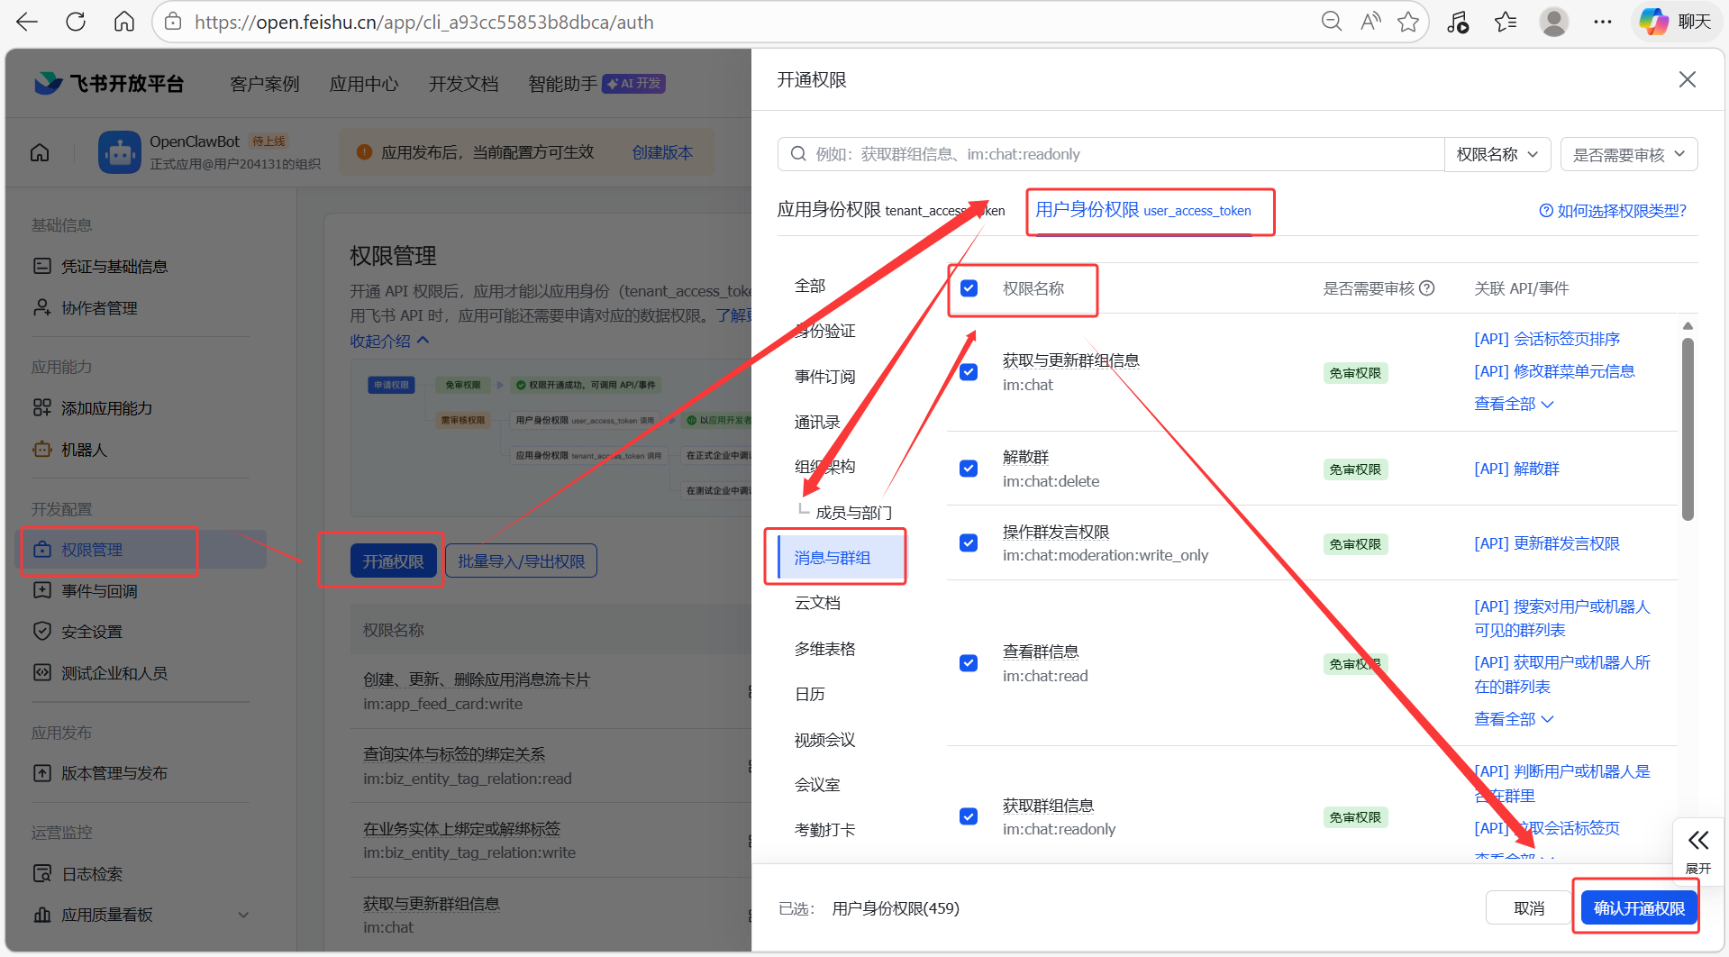
Task: Select 云文档 permission category
Action: 817,603
